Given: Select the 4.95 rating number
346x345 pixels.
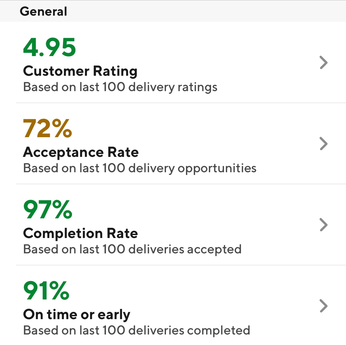Looking at the screenshot, I should coord(50,47).
